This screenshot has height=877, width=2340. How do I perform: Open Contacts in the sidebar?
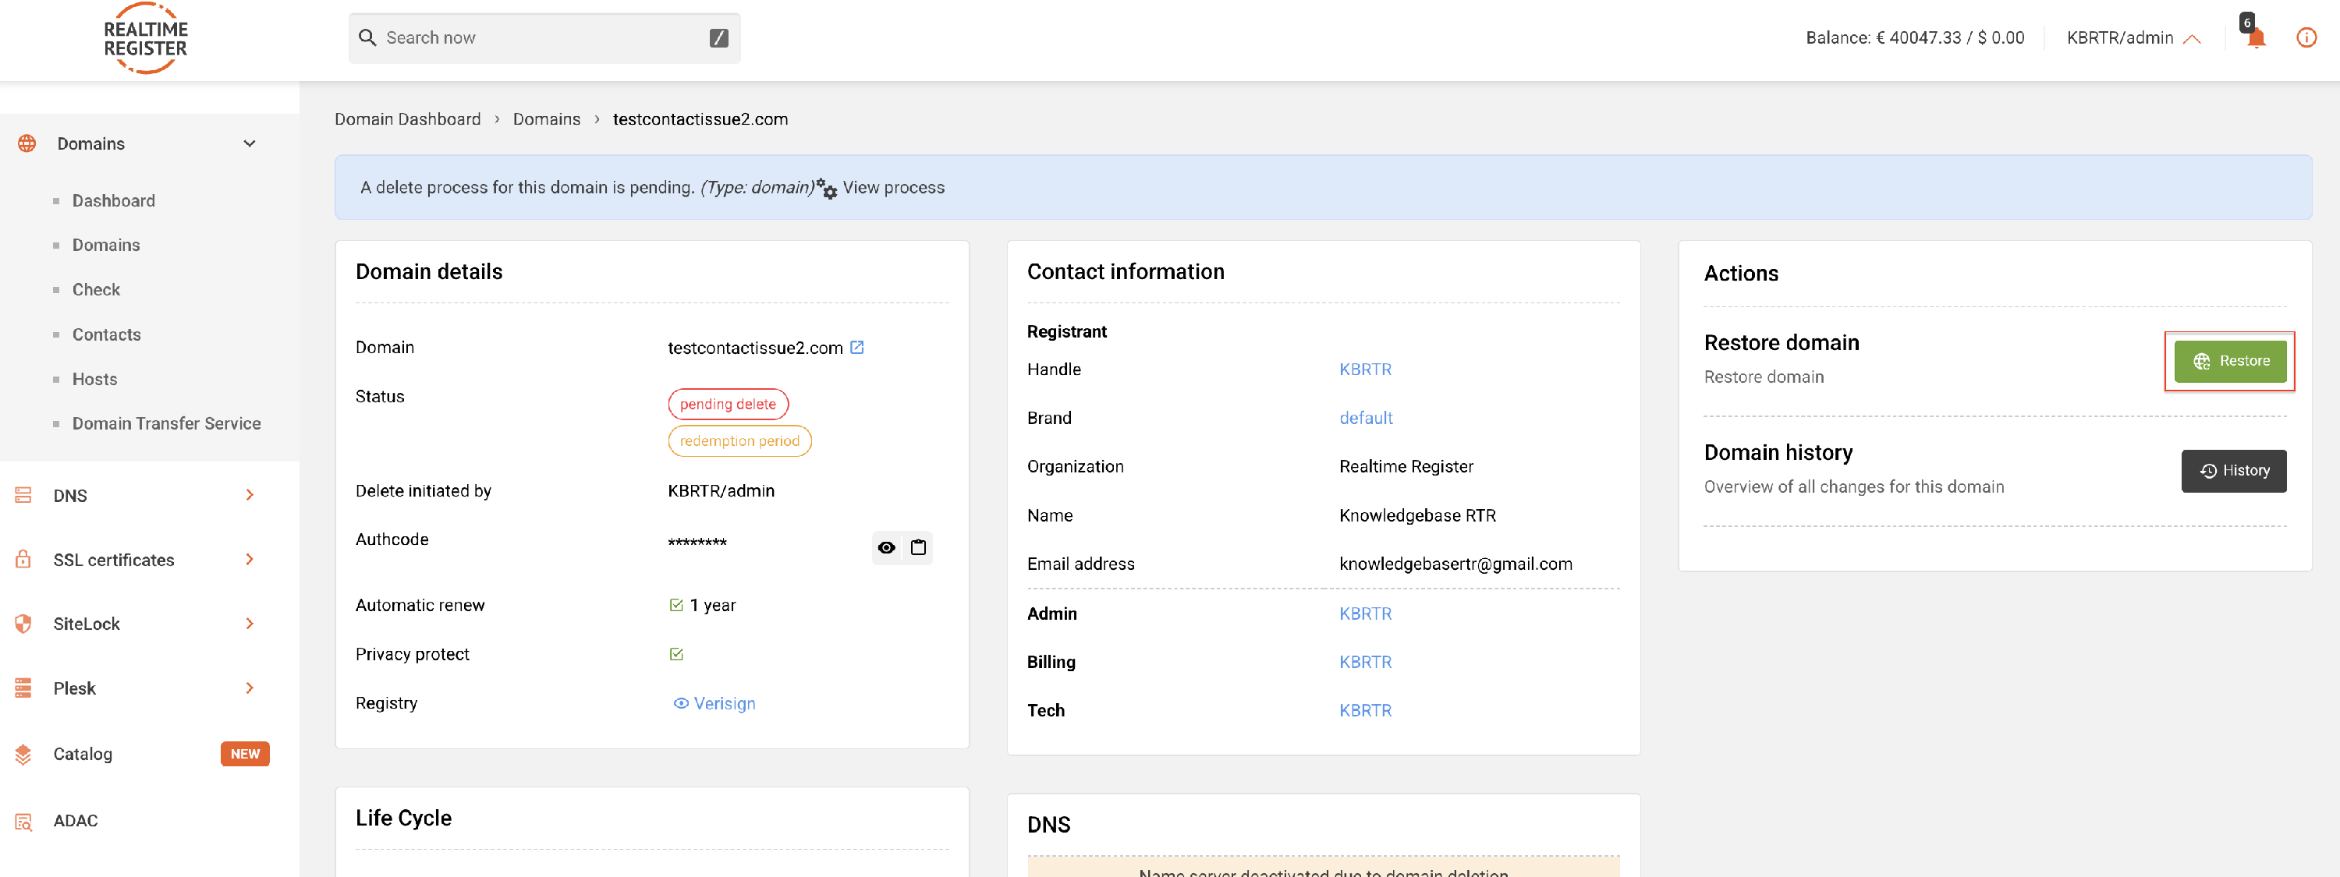tap(106, 334)
